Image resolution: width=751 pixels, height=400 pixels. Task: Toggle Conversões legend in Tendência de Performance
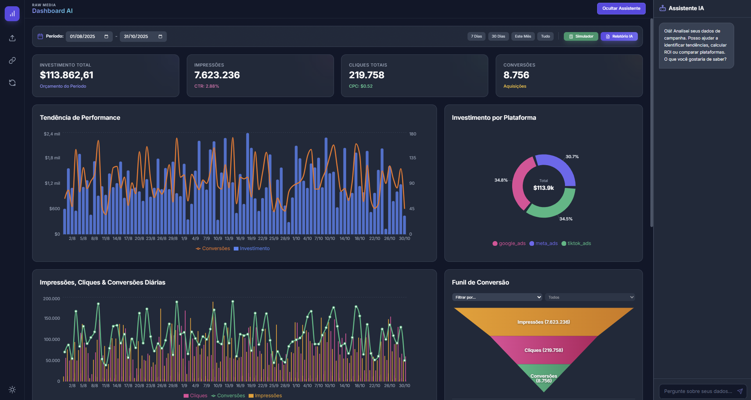click(213, 249)
